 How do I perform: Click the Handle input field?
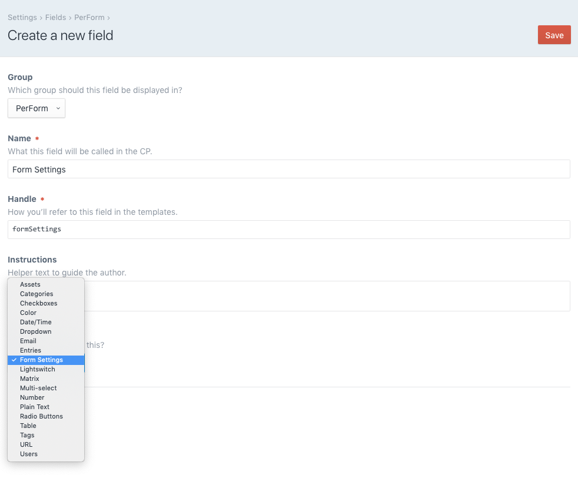point(288,230)
